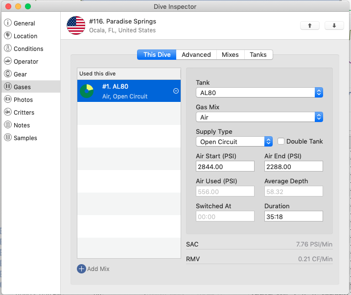Click the Gear section icon
351x295 pixels.
click(x=8, y=74)
